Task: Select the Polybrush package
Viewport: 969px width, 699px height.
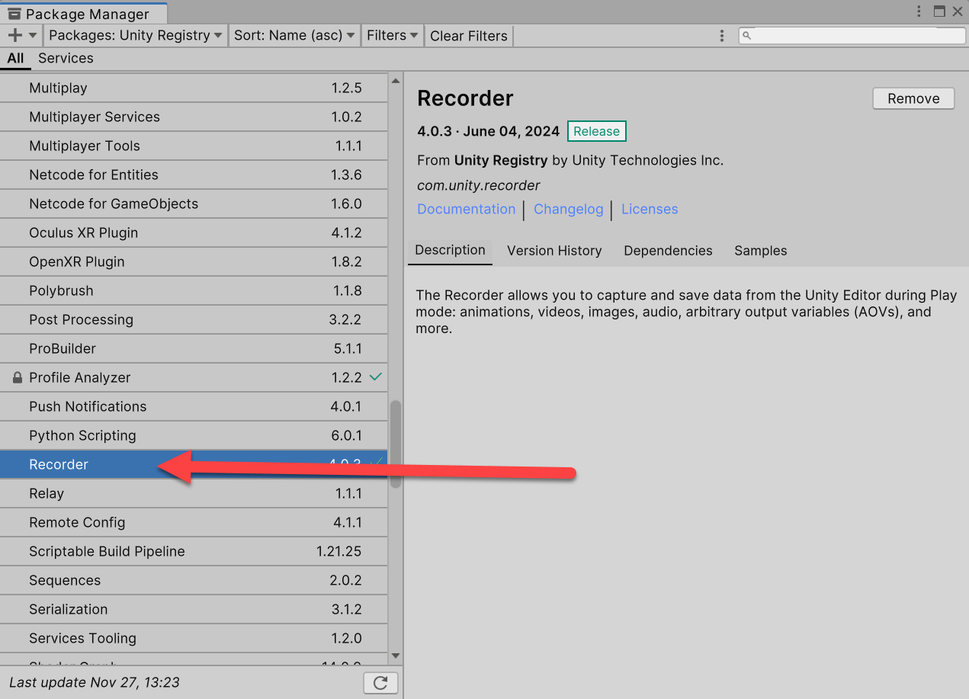Action: [194, 290]
